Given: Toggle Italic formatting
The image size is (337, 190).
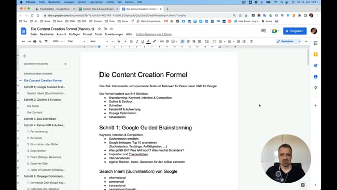Looking at the screenshot, I should (137, 42).
